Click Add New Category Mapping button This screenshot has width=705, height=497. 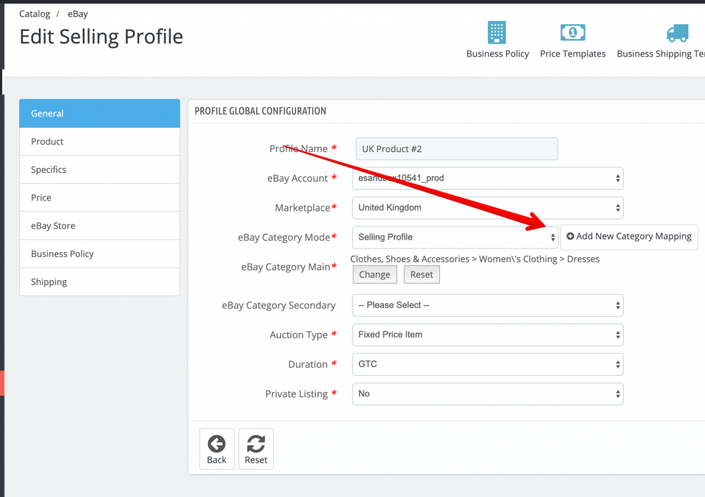point(629,237)
